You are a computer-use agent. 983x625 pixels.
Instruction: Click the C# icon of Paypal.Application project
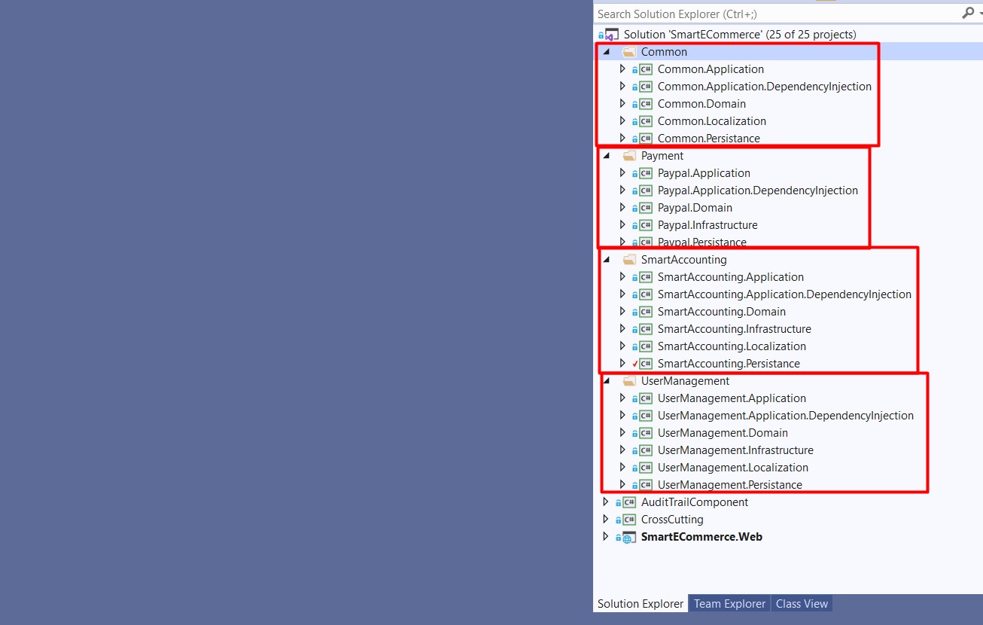(x=646, y=173)
